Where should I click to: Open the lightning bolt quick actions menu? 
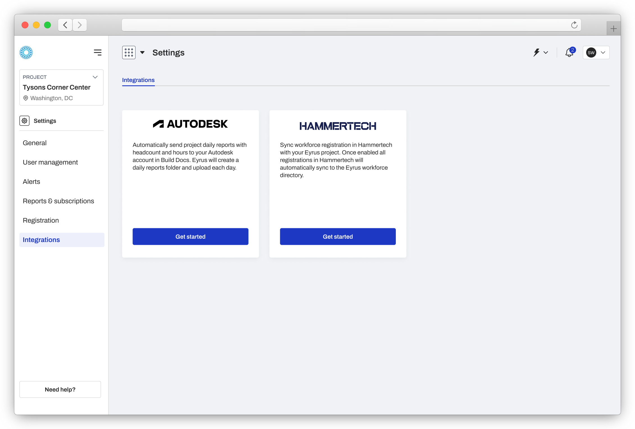pyautogui.click(x=540, y=53)
